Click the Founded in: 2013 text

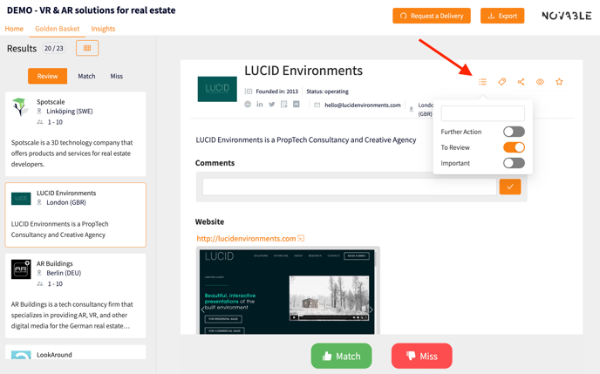[x=277, y=92]
